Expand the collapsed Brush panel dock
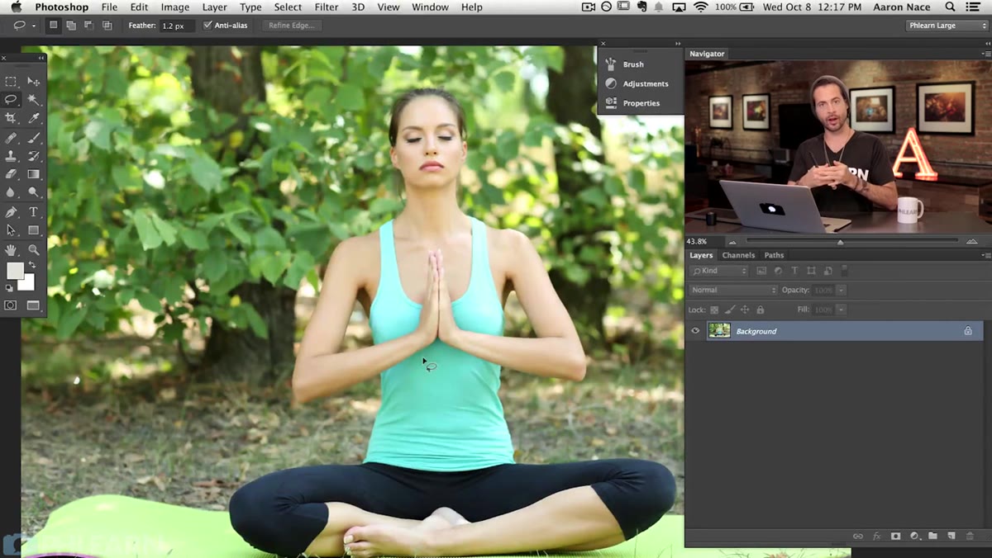The height and width of the screenshot is (558, 992). pos(678,44)
